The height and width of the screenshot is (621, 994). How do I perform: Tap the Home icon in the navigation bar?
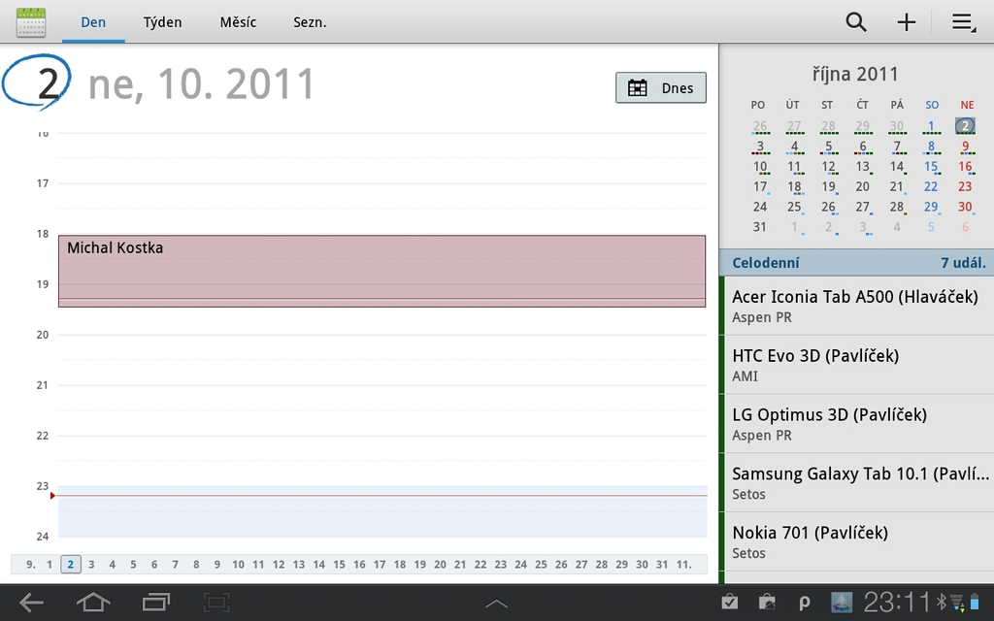click(92, 602)
